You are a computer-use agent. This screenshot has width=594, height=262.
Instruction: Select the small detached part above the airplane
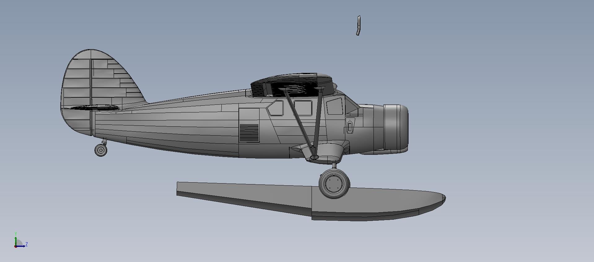[x=358, y=25]
